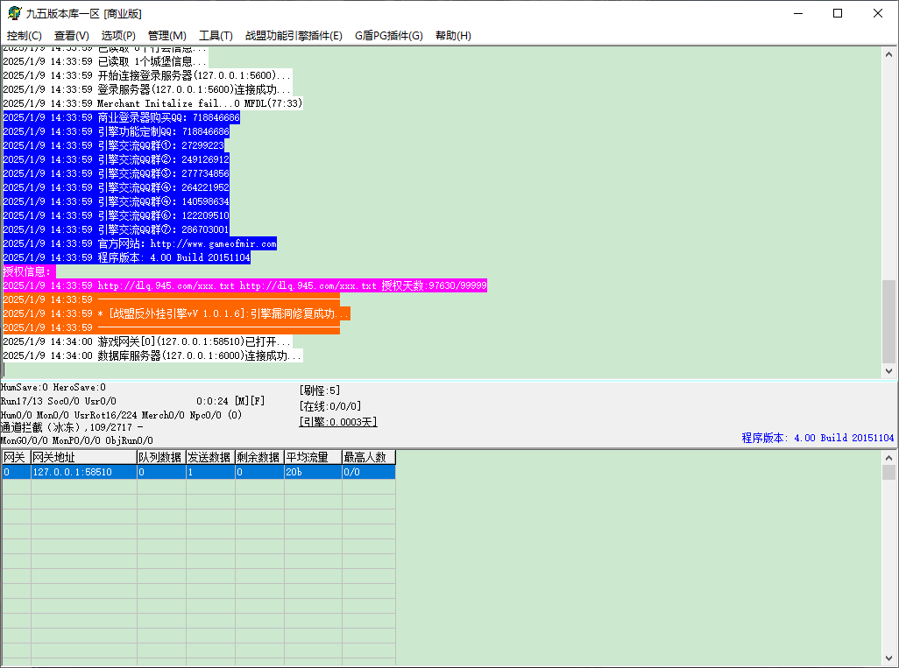
Task: Click the 授权天数:97630/99999 log line
Action: click(244, 285)
